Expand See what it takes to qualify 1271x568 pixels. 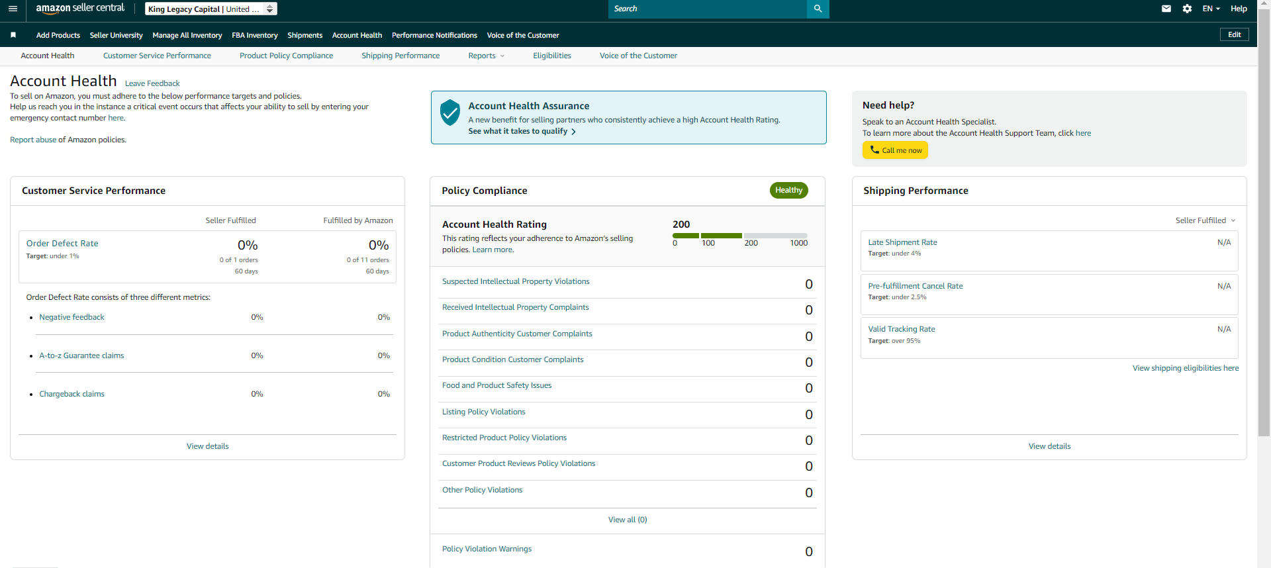pyautogui.click(x=522, y=131)
